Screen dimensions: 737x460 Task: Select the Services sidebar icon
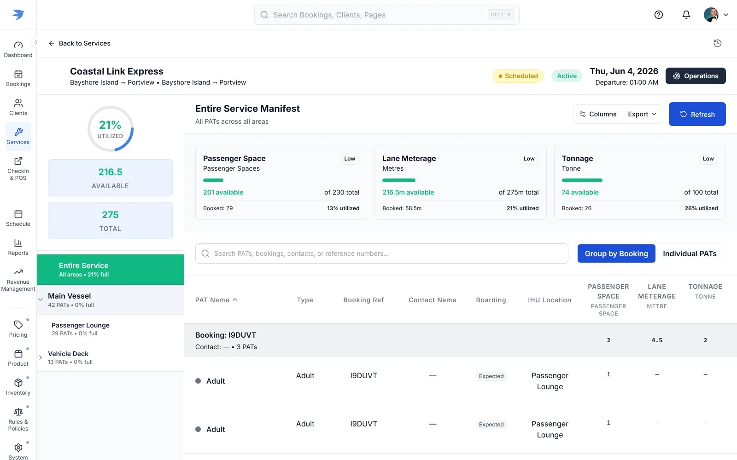[18, 136]
